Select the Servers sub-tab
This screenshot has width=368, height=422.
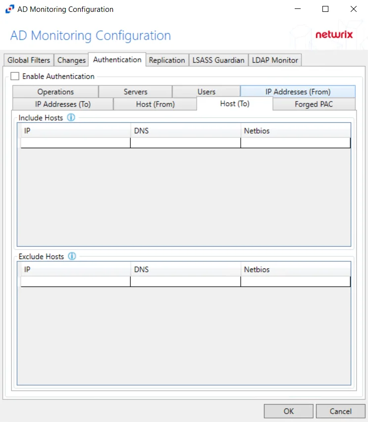point(135,92)
